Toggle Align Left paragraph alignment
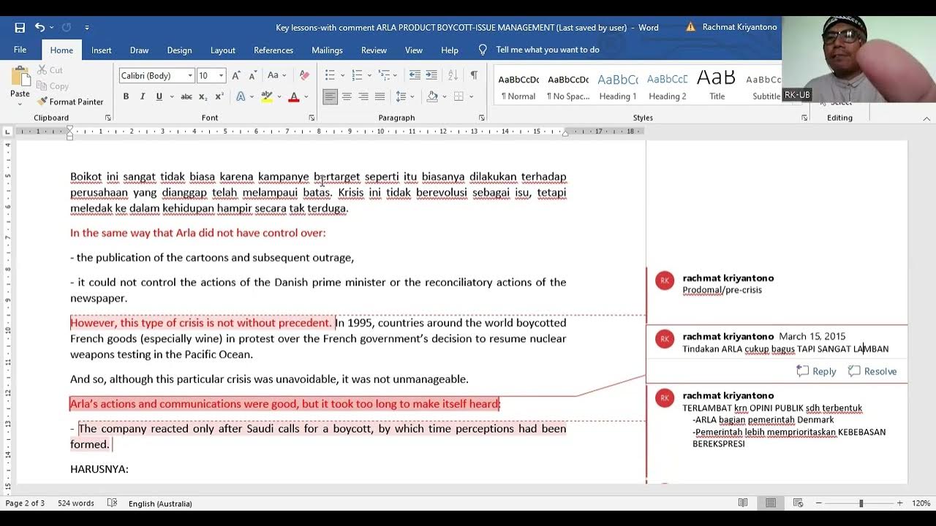 (x=330, y=96)
